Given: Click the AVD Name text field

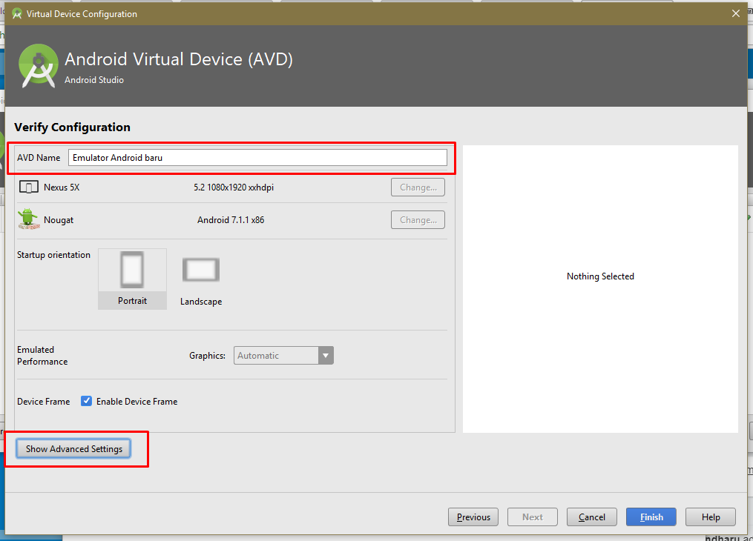Looking at the screenshot, I should click(x=257, y=158).
